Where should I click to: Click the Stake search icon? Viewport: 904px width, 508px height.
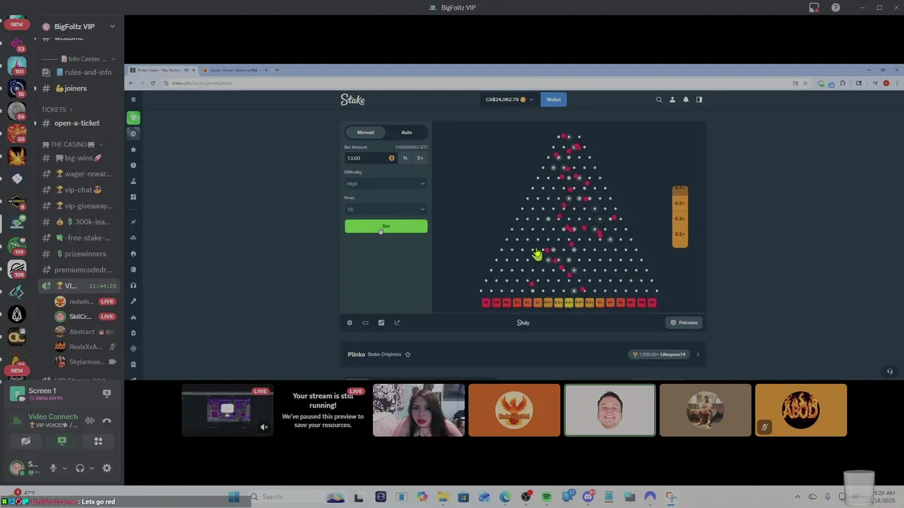tap(659, 99)
